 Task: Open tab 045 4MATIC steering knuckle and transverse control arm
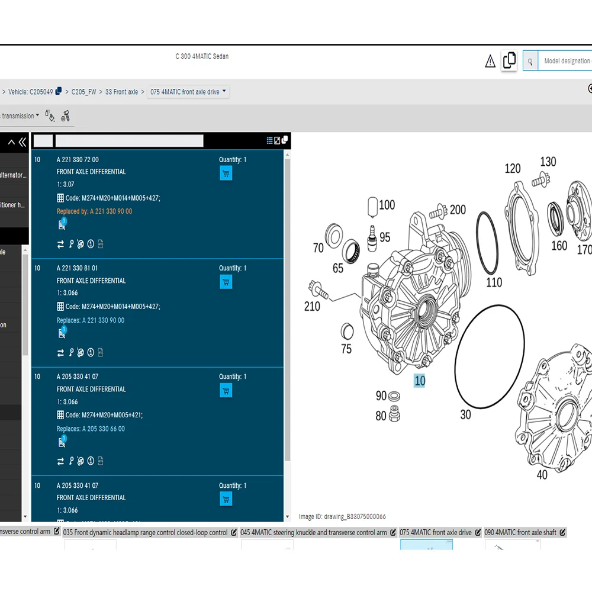point(314,532)
